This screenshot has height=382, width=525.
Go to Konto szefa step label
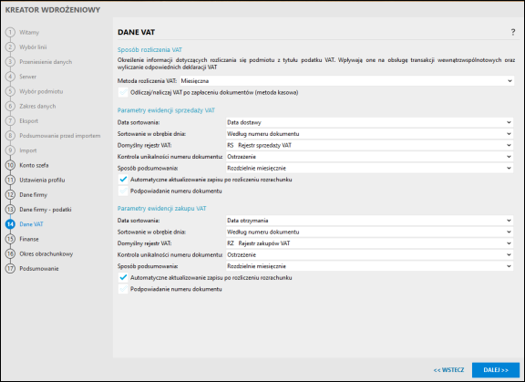click(x=34, y=165)
